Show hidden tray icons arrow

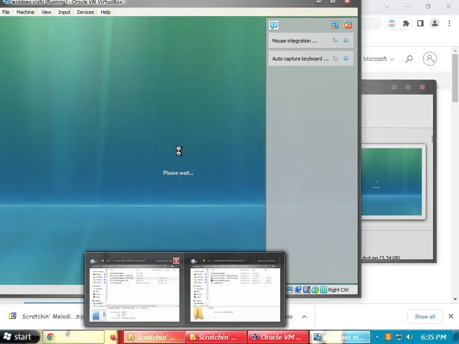[377, 337]
